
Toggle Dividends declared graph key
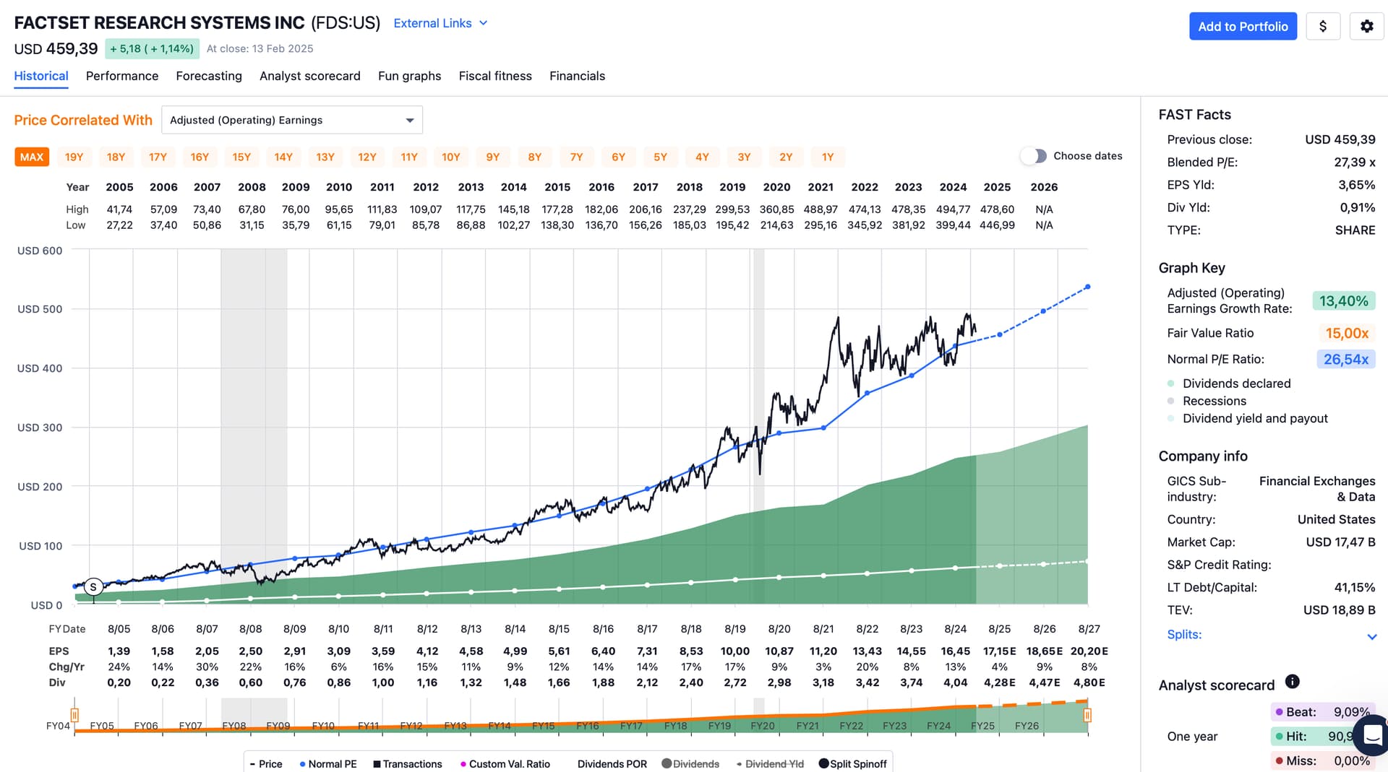point(1228,383)
